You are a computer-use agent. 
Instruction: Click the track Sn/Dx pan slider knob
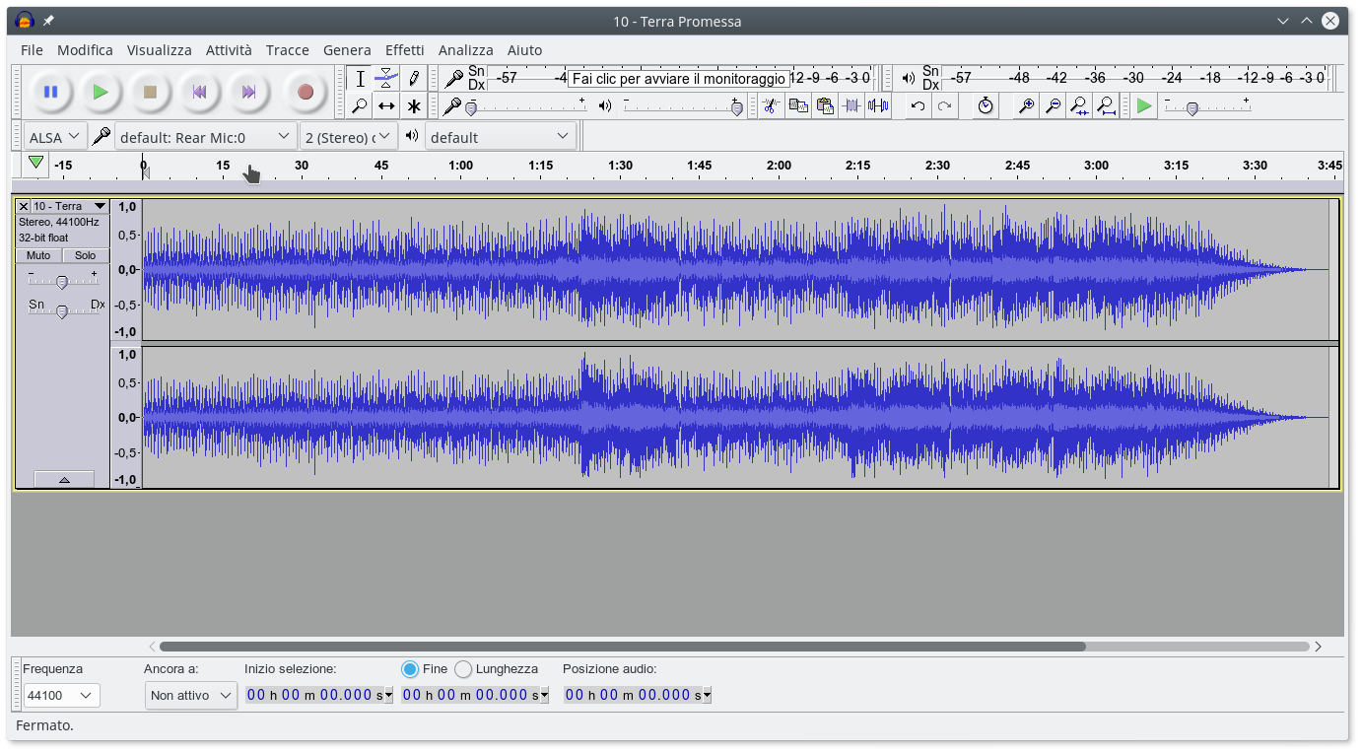[62, 312]
